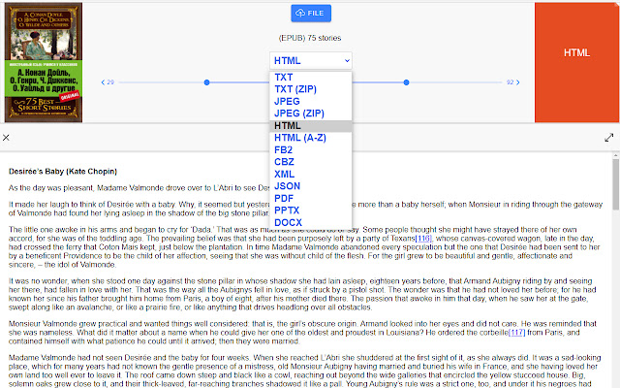Click the FILE upload button
The width and height of the screenshot is (620, 388).
point(311,13)
